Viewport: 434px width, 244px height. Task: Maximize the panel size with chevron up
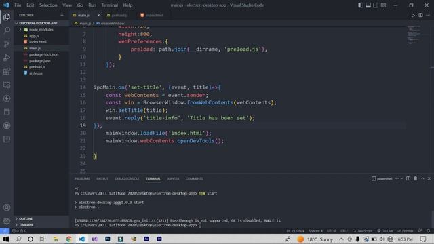[x=422, y=178]
